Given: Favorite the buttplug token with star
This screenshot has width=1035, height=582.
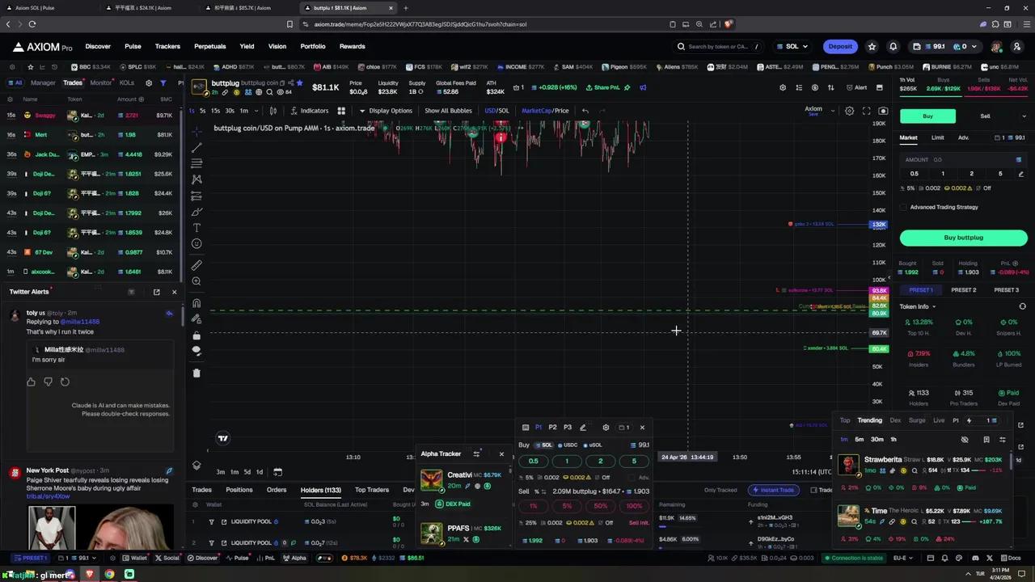Looking at the screenshot, I should coord(299,82).
